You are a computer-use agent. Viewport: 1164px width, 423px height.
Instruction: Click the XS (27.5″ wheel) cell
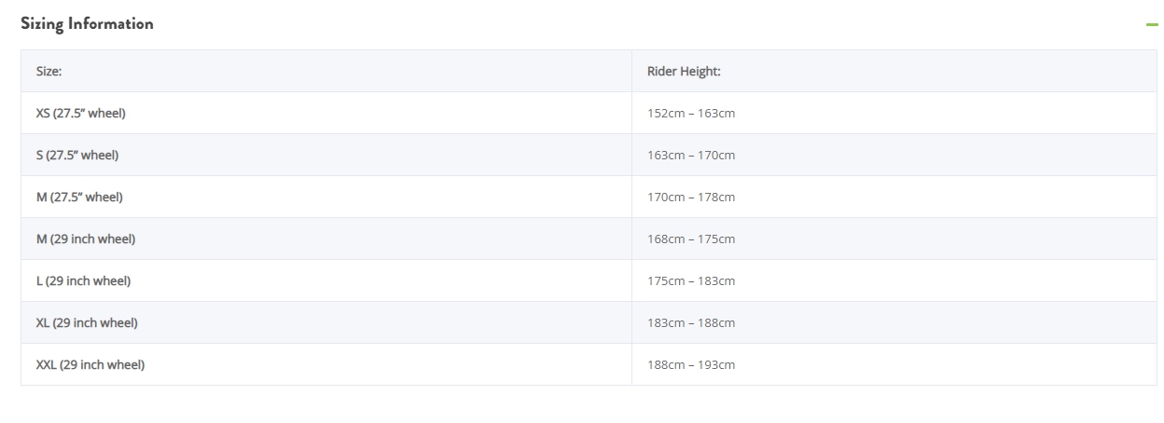[326, 113]
